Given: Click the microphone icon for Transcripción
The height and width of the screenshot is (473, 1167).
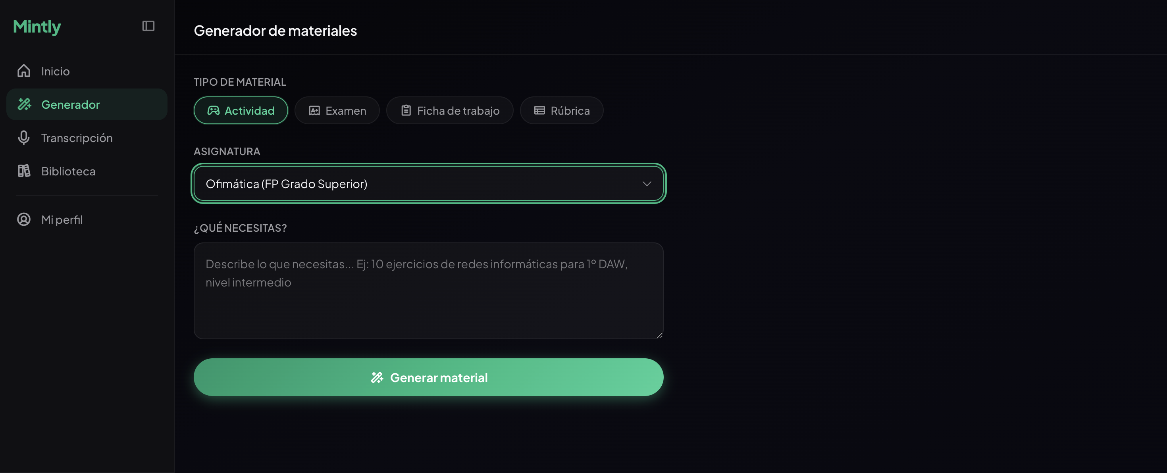Looking at the screenshot, I should pos(23,138).
